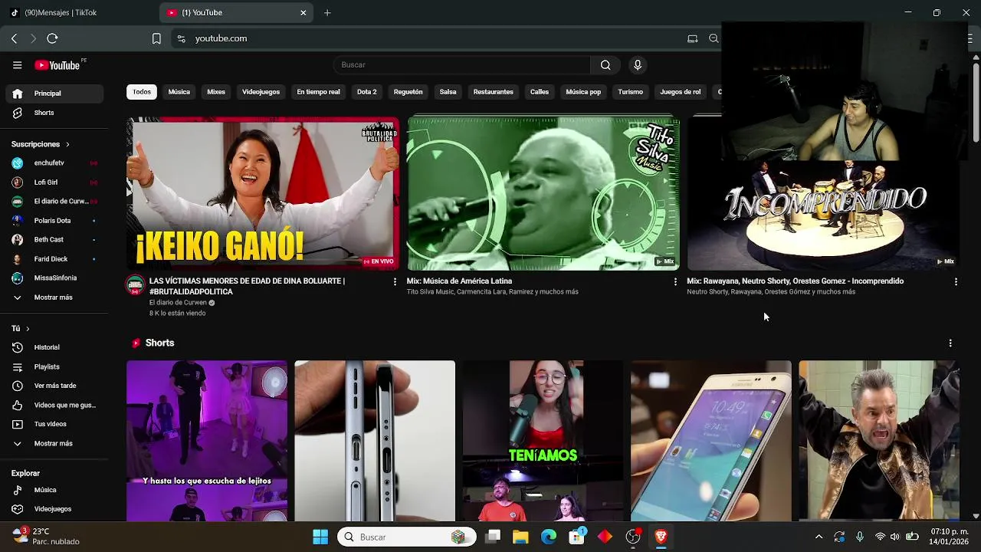981x552 pixels.
Task: Open the ¡KEIKO GANÓ! live video thumbnail
Action: (x=263, y=193)
